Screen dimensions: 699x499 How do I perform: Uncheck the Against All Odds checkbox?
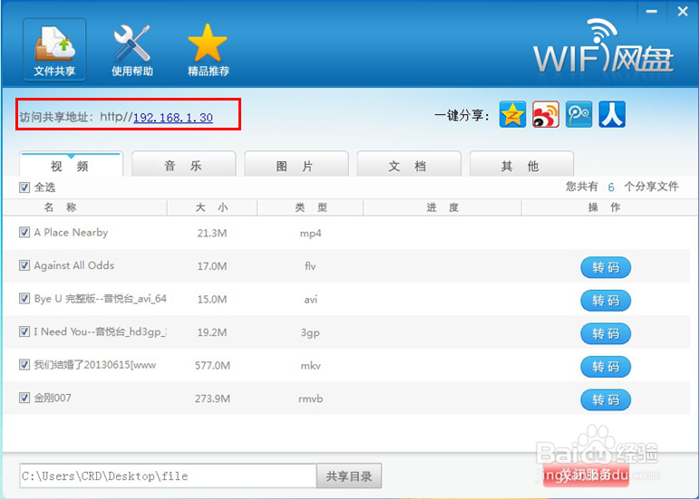(24, 265)
